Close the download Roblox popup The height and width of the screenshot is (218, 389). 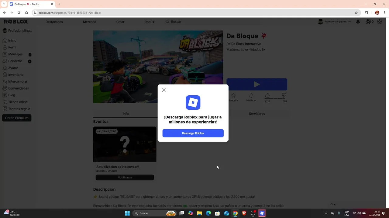(164, 90)
